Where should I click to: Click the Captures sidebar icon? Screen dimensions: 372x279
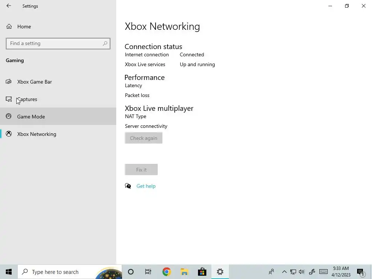[9, 99]
